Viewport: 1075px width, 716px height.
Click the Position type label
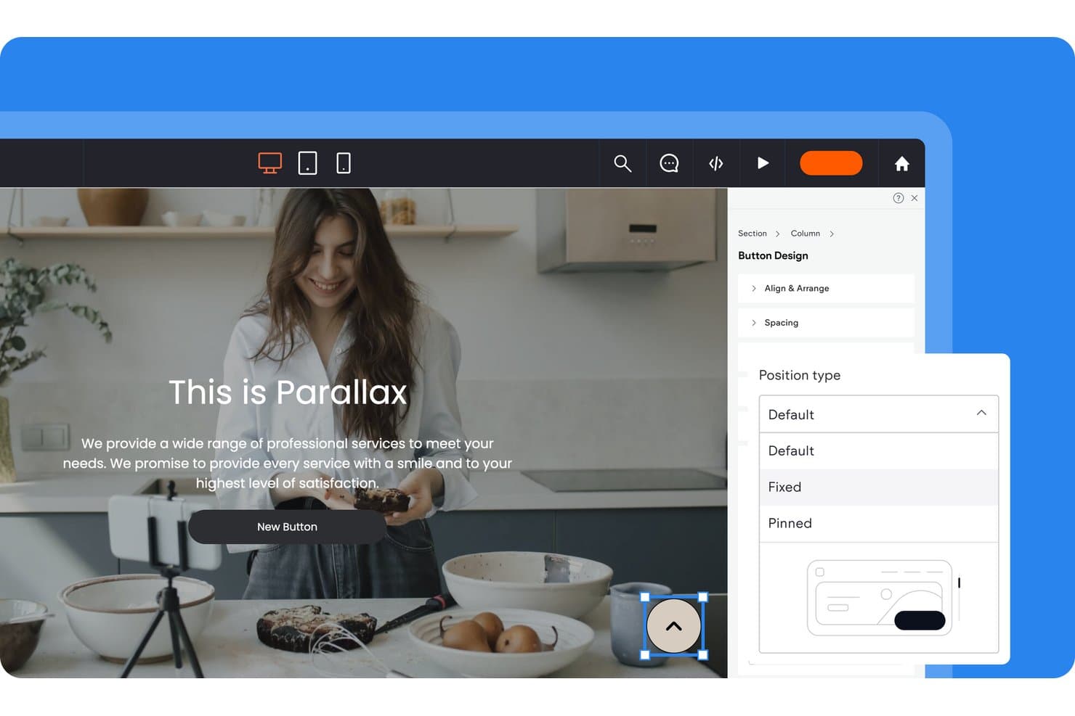(x=800, y=375)
